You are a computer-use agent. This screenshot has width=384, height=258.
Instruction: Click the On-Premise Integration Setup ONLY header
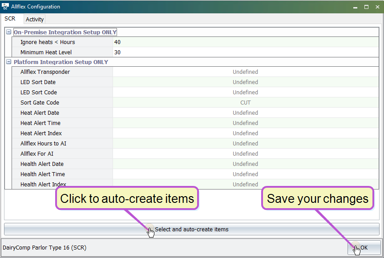[x=65, y=32]
